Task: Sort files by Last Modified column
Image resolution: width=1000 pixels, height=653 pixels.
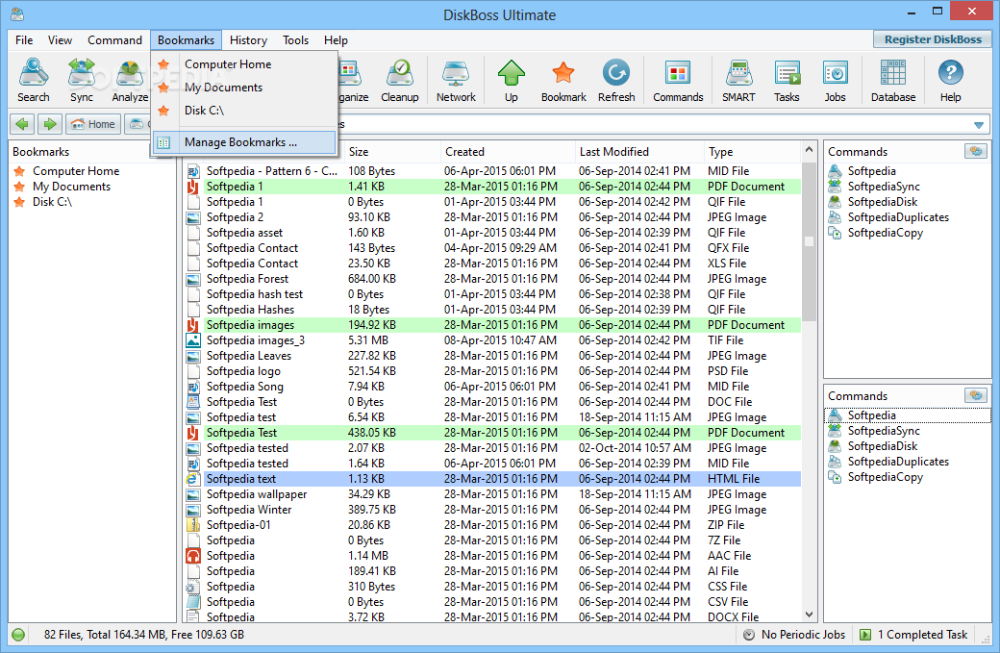Action: click(x=639, y=152)
